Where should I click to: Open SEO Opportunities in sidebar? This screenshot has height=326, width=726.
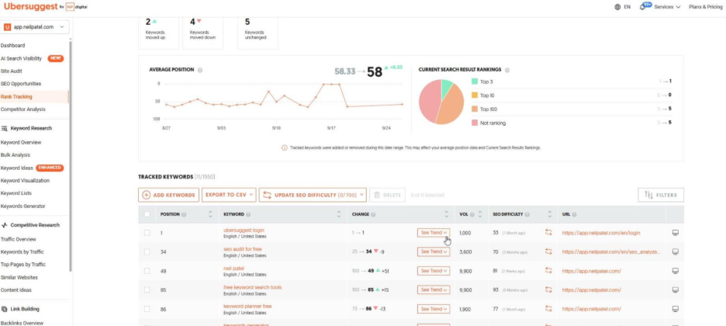click(21, 84)
